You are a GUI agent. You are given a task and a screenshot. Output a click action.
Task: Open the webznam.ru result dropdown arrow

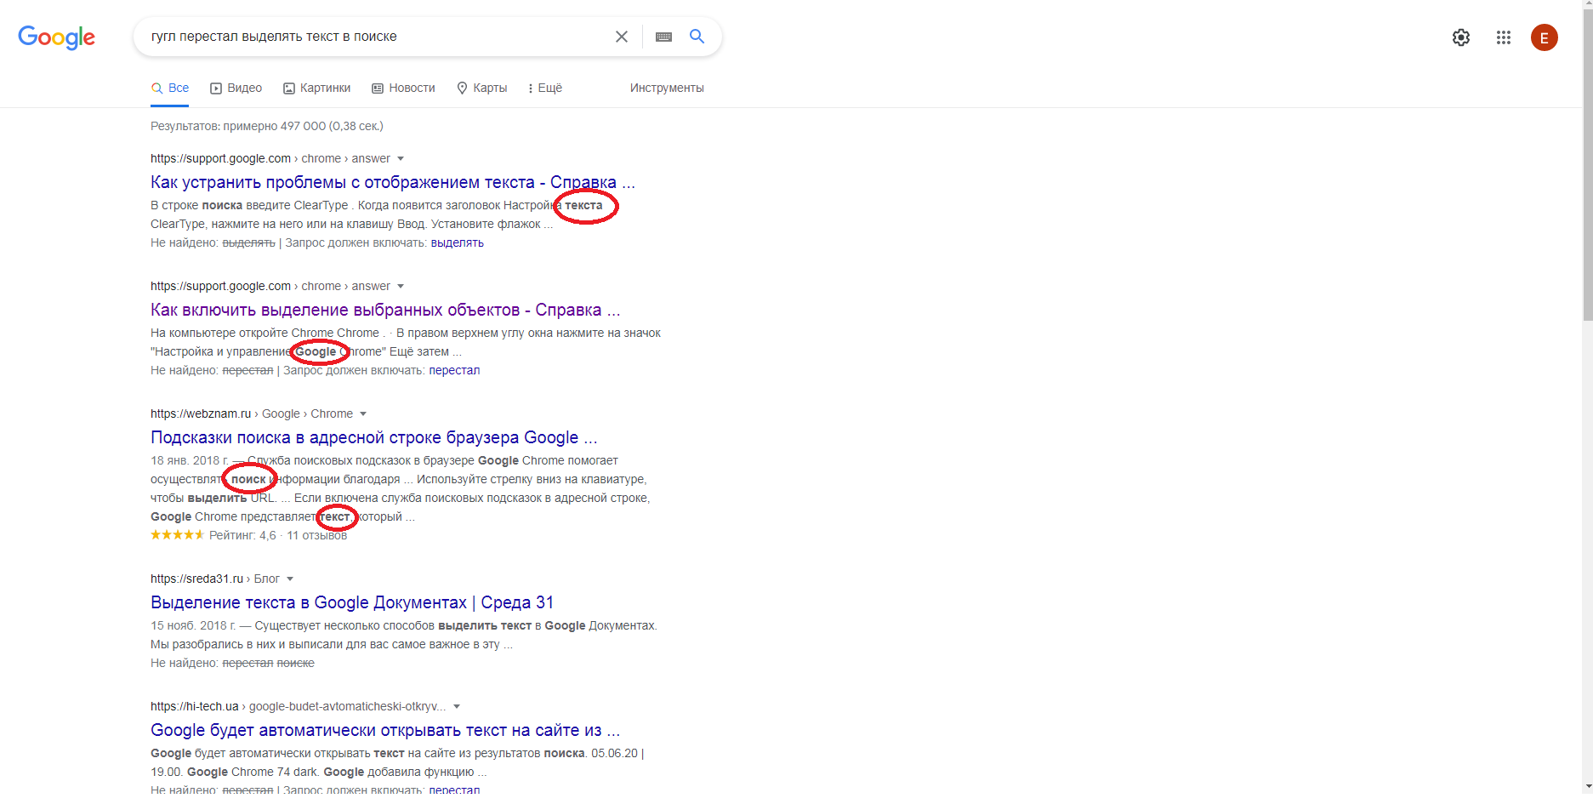[x=363, y=414]
